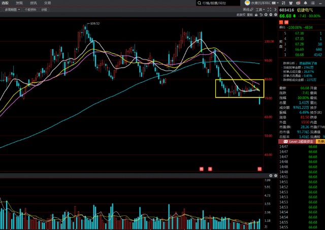
Task: Switch to the 资讯 tab
Action: (33, 3)
